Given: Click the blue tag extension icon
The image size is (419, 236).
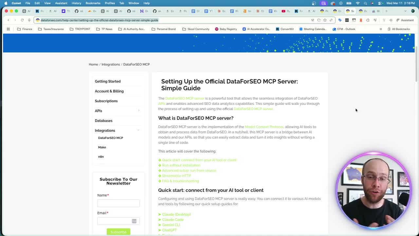Looking at the screenshot, I should point(340,20).
